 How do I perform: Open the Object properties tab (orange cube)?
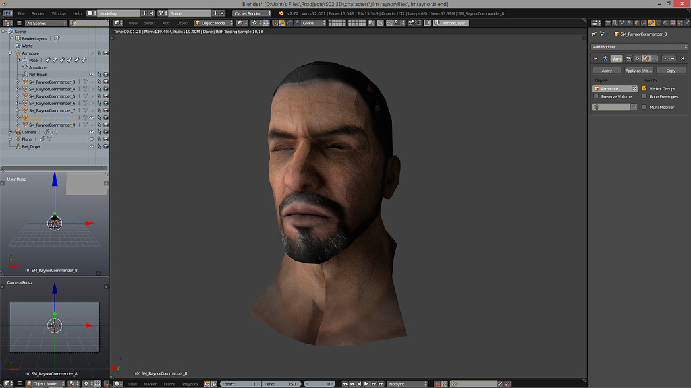637,22
